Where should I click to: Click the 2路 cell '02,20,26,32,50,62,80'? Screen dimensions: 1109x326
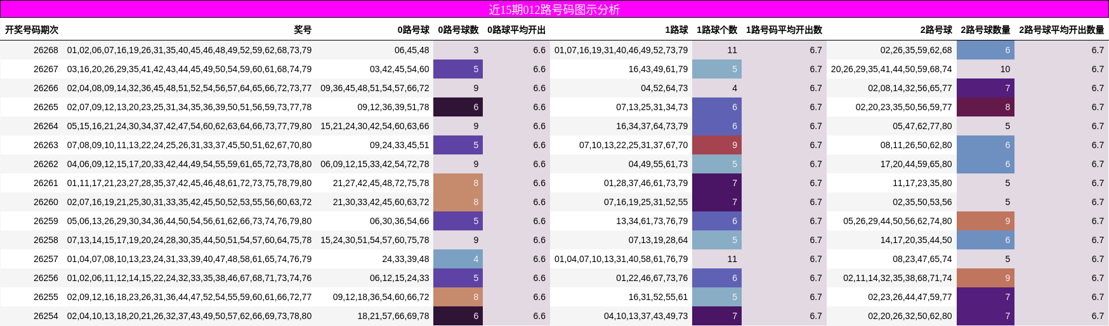pos(910,316)
